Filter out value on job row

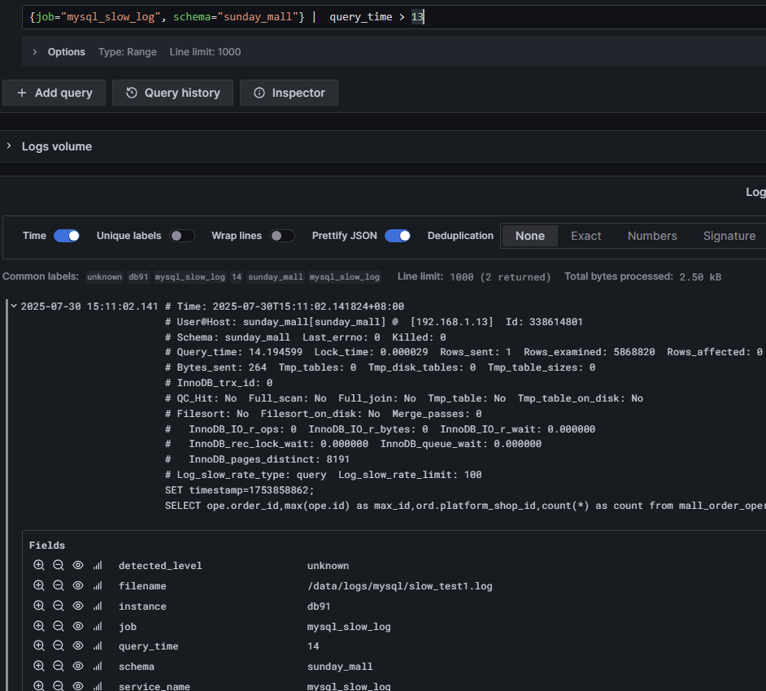pos(58,626)
